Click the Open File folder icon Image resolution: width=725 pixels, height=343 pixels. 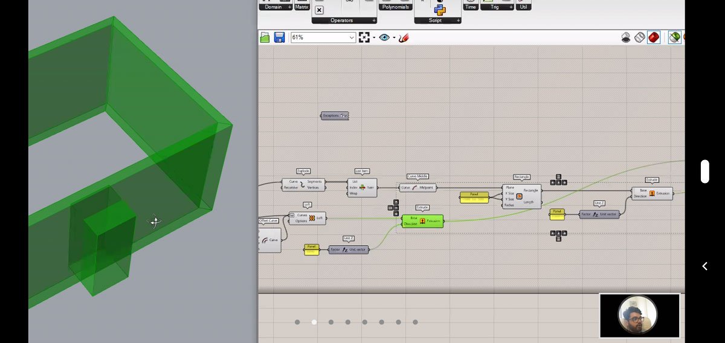(265, 37)
